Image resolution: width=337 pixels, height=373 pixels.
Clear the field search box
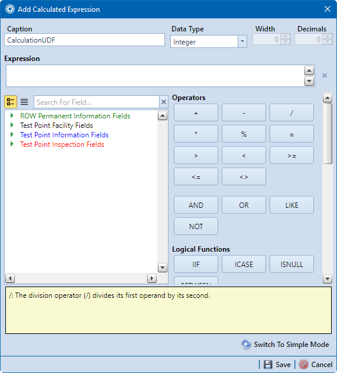[164, 102]
